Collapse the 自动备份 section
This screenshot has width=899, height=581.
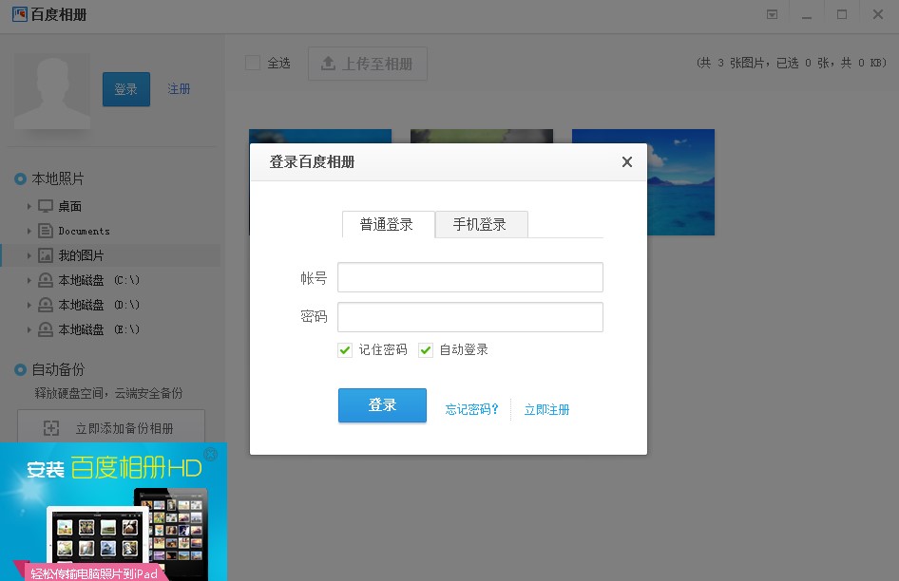(20, 369)
